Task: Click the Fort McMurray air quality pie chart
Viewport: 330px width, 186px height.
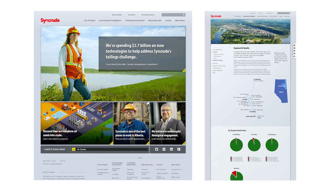Action: 236,144
